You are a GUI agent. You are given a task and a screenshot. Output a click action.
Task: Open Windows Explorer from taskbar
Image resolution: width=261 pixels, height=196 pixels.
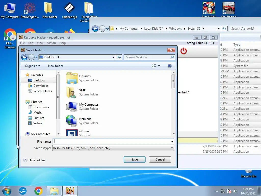tap(54, 191)
